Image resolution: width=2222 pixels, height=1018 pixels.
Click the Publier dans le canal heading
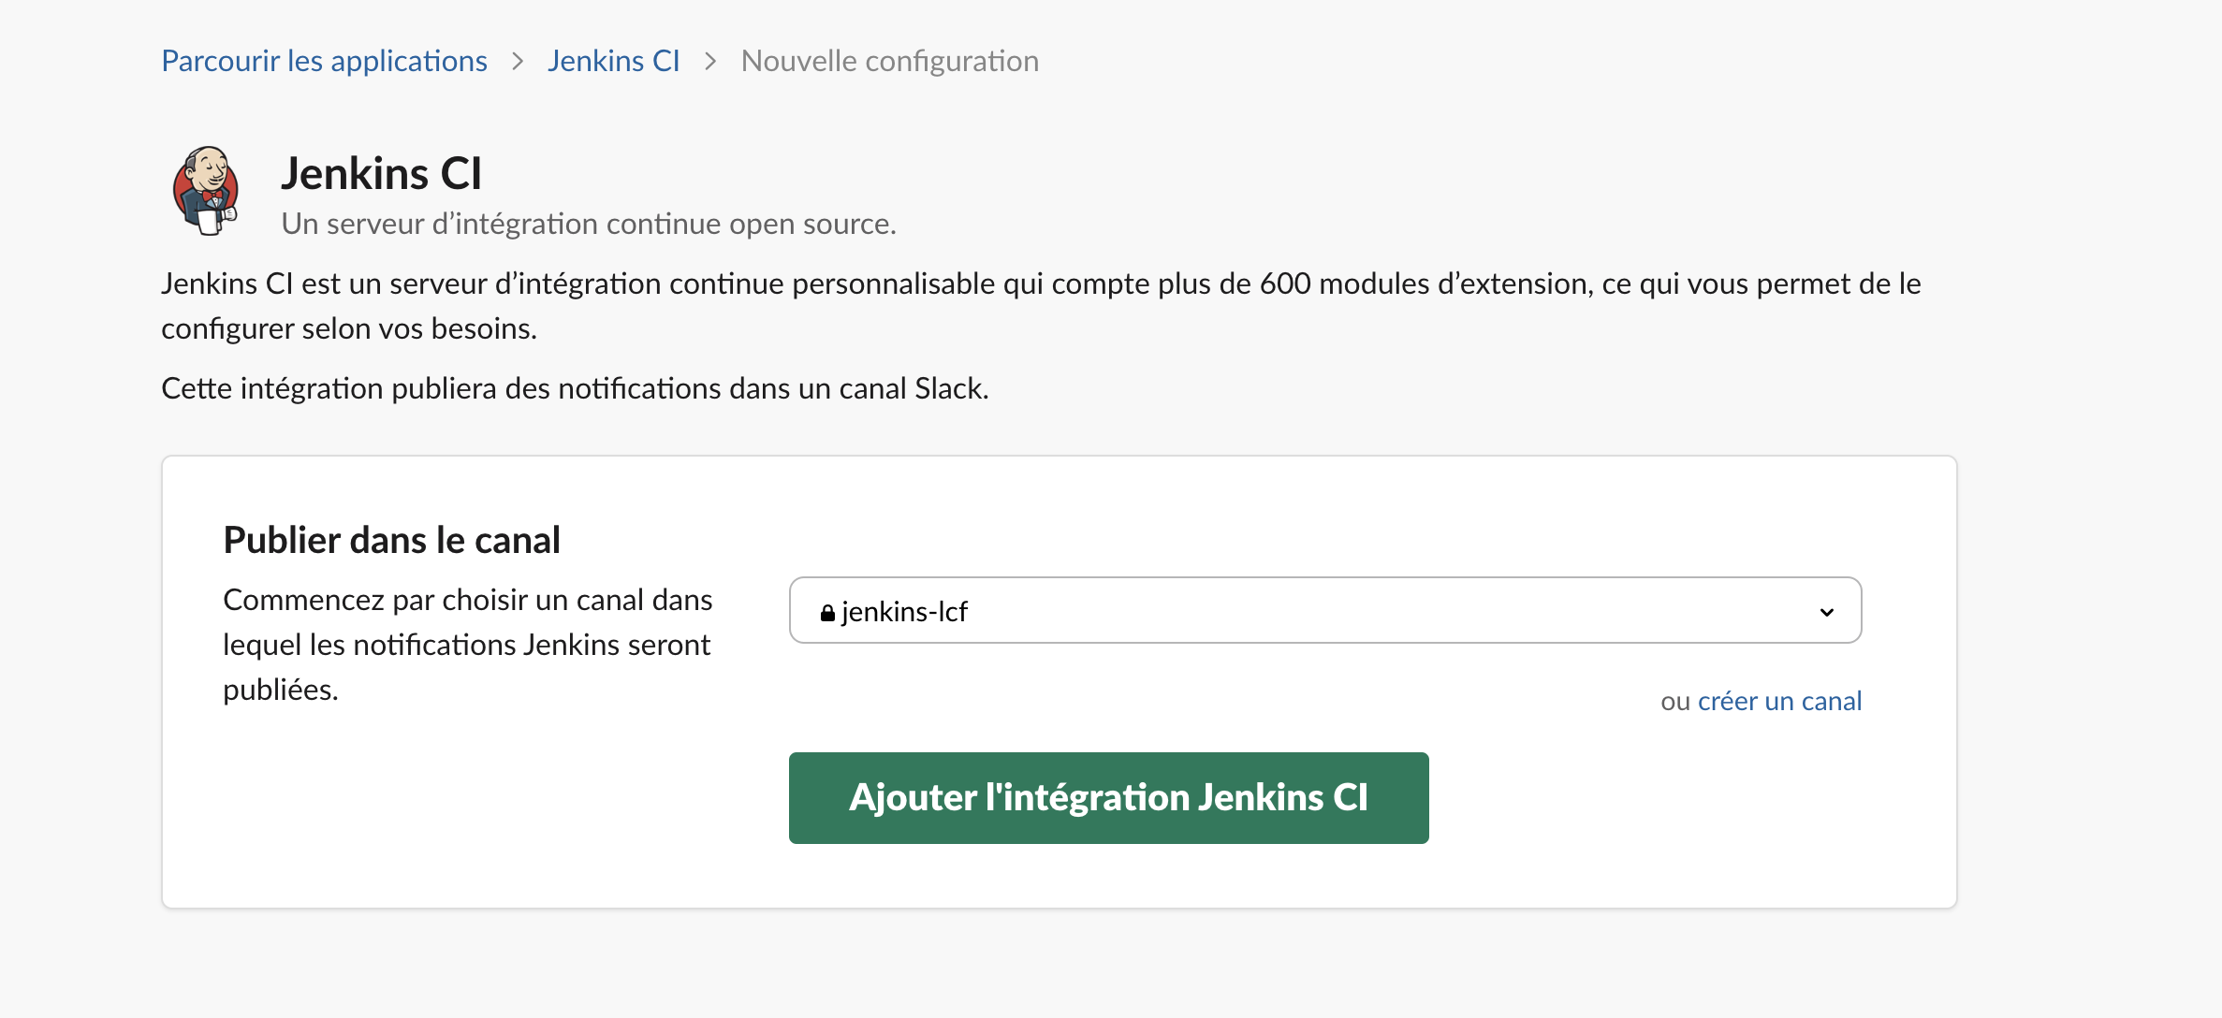point(391,540)
